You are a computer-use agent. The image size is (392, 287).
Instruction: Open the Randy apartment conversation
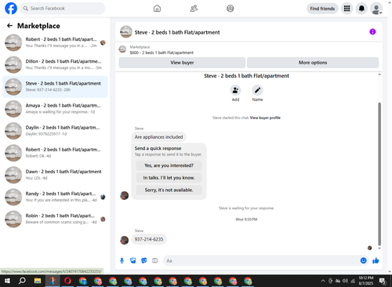point(55,197)
